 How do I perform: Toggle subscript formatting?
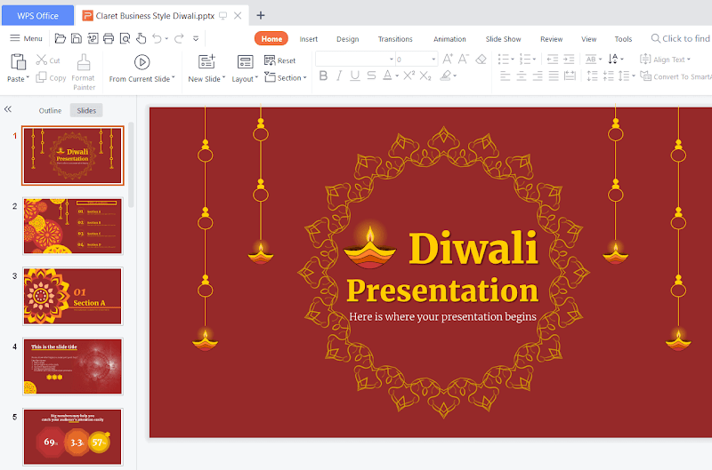pyautogui.click(x=425, y=76)
